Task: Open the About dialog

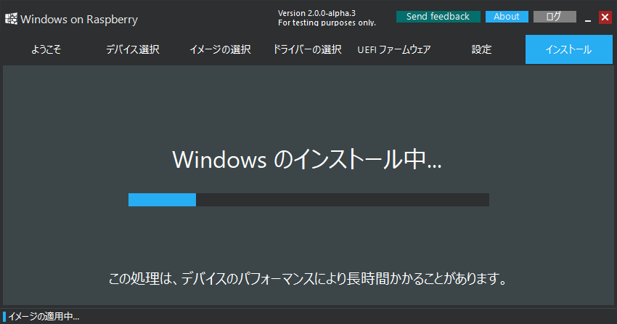Action: (507, 17)
